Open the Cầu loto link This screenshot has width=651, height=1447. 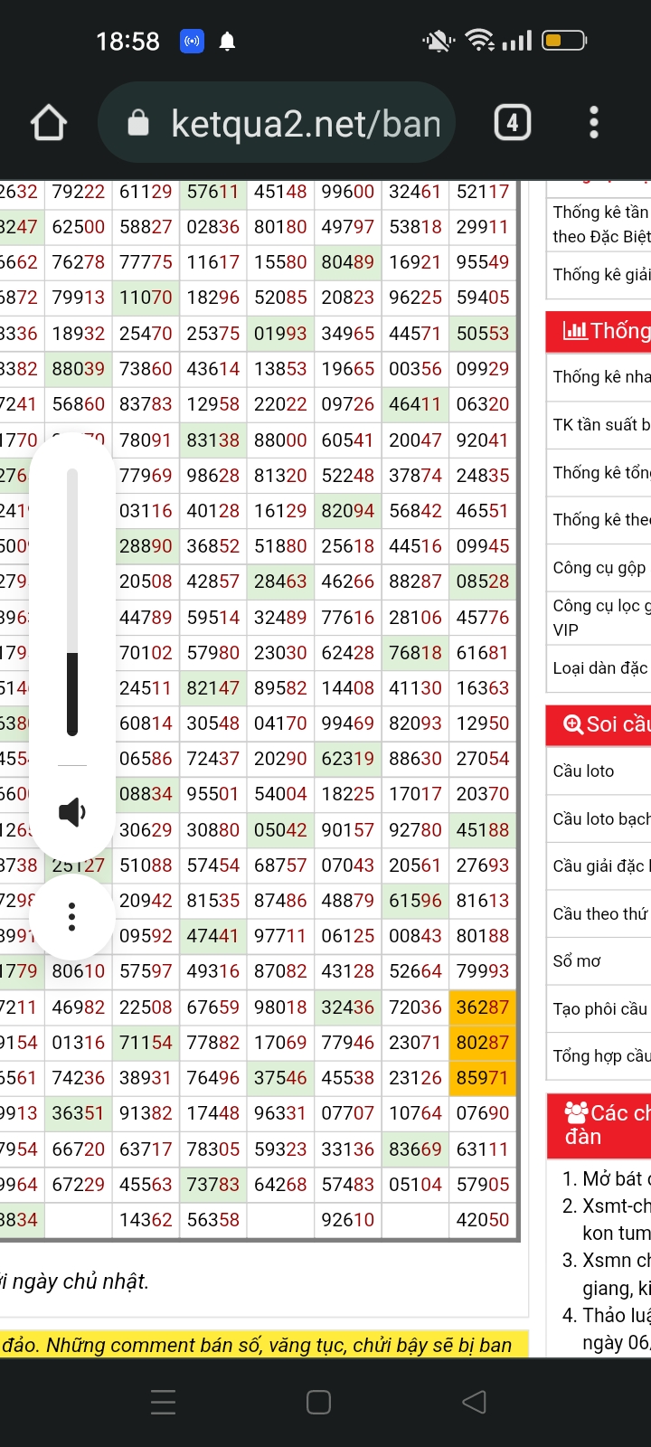tap(584, 771)
